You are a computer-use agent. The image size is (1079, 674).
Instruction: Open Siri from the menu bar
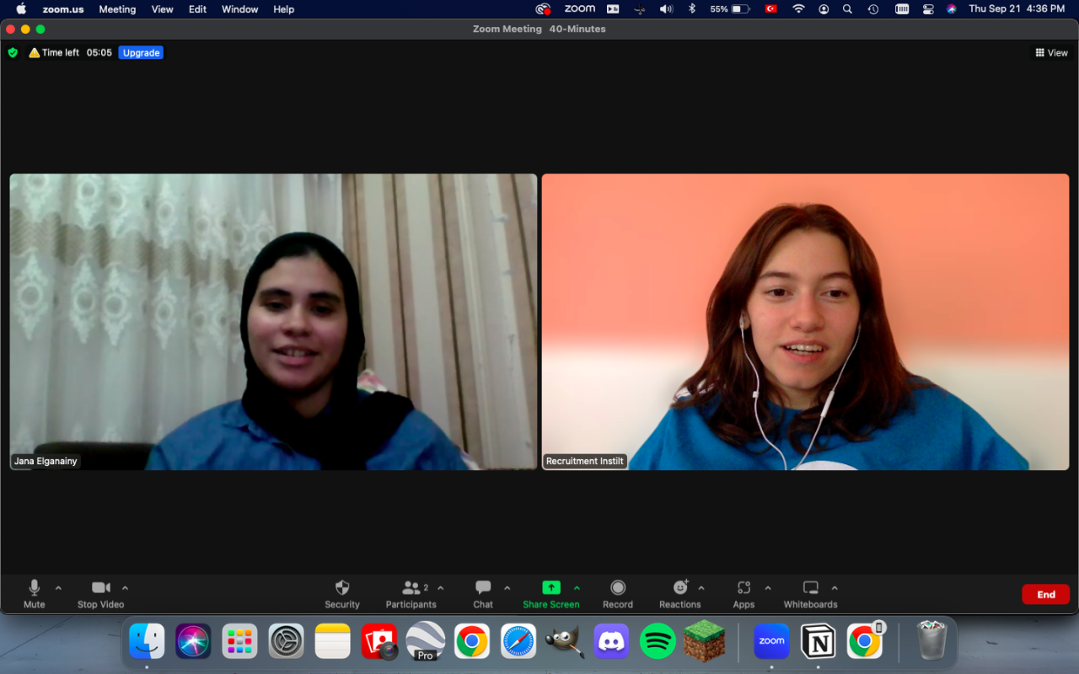click(x=952, y=9)
